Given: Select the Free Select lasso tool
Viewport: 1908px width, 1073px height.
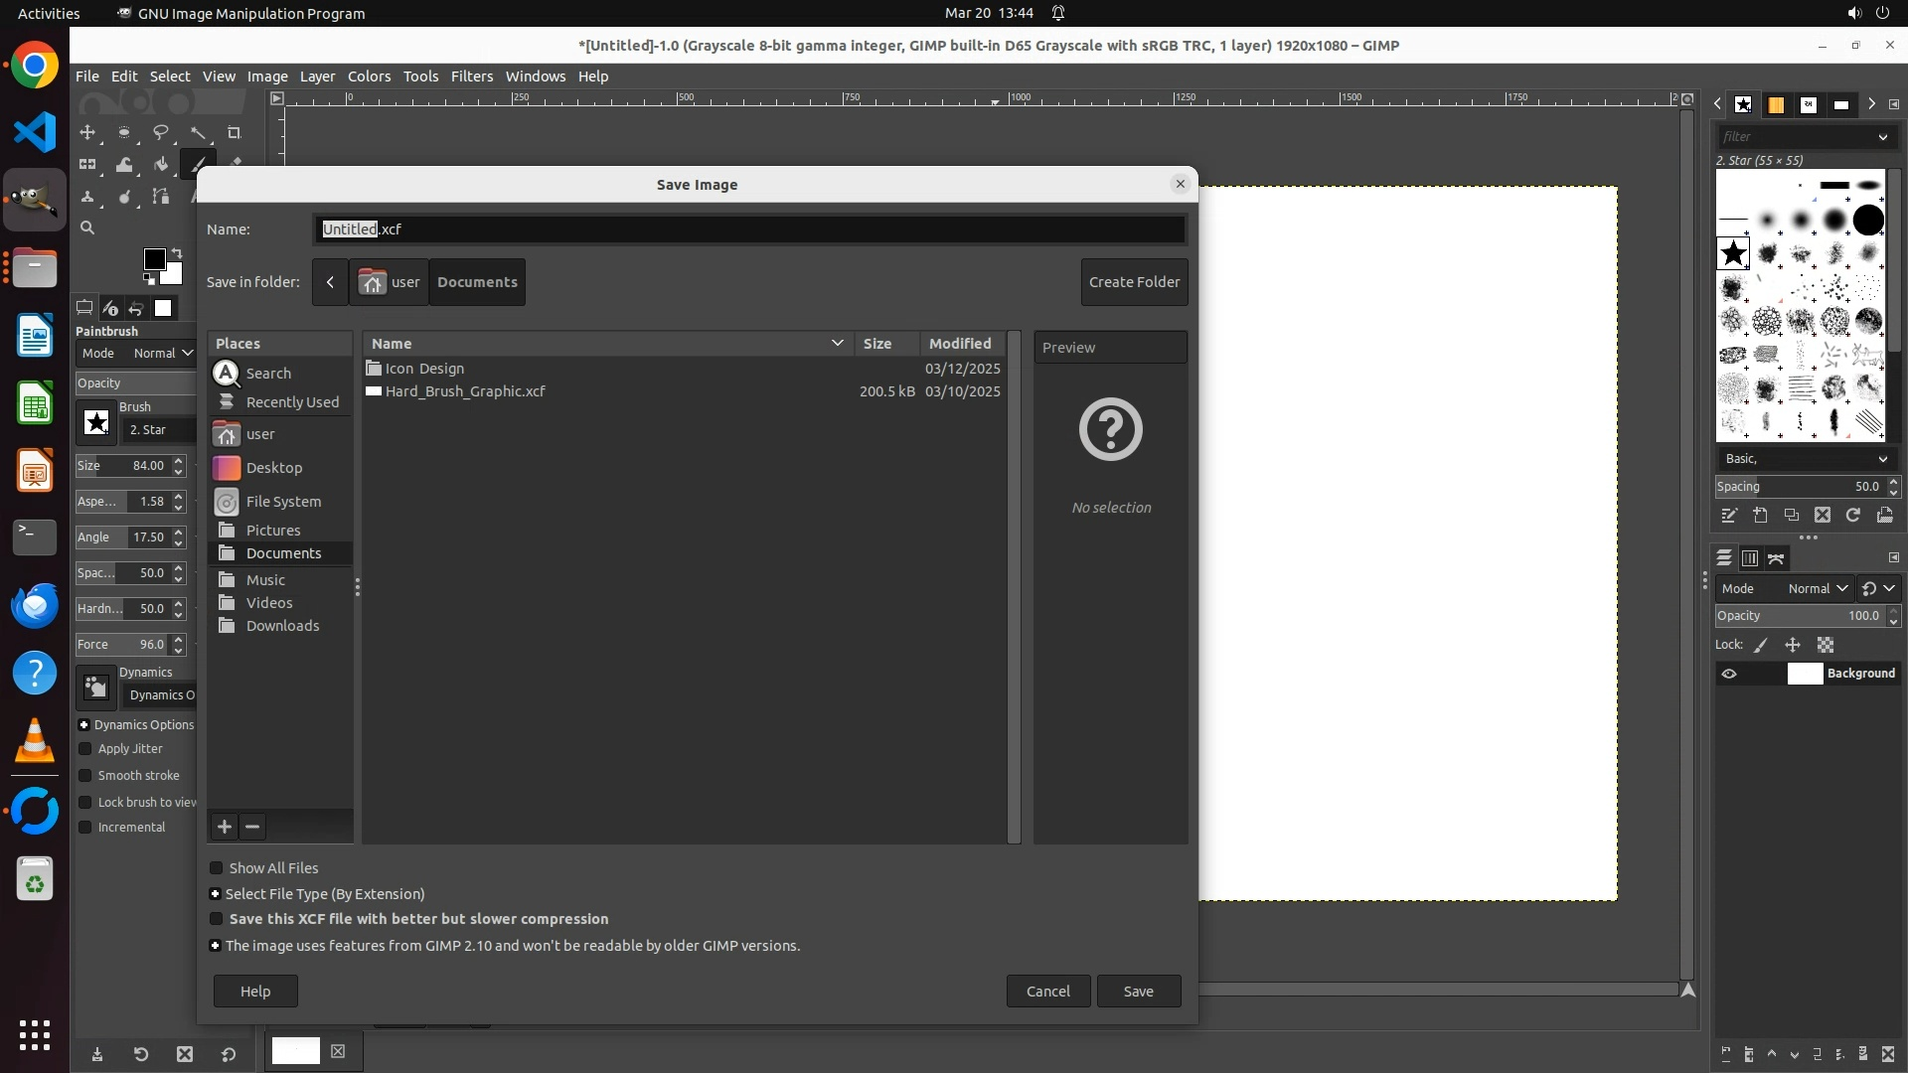Looking at the screenshot, I should pos(160,132).
